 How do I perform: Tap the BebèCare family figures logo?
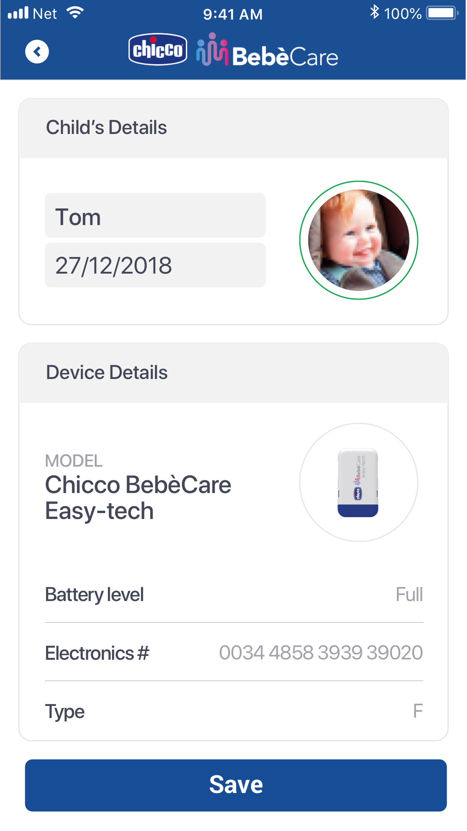click(212, 50)
